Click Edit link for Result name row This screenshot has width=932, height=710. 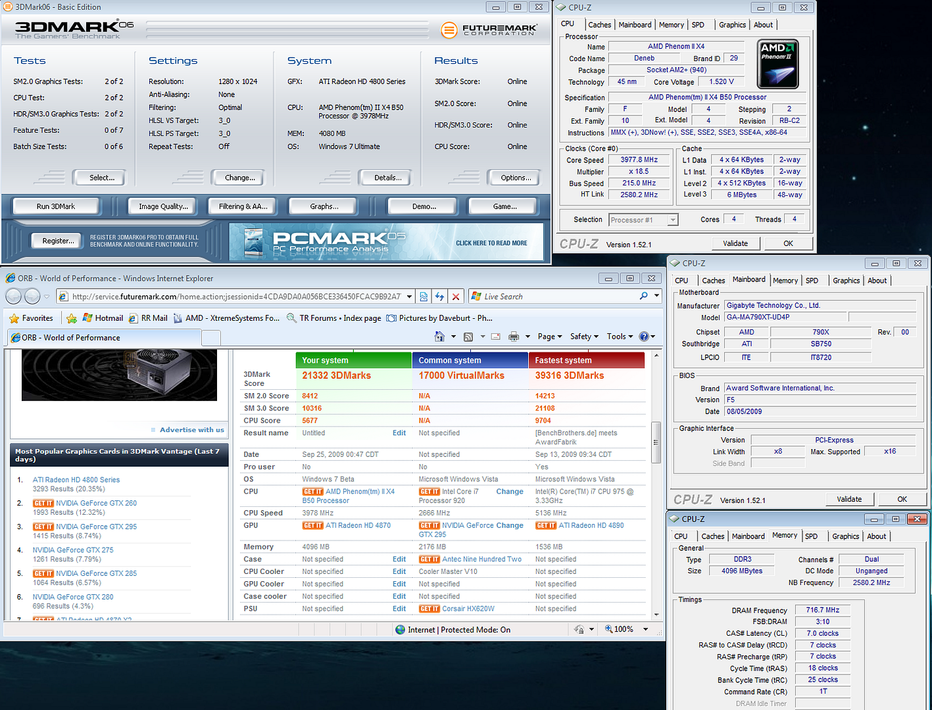[399, 433]
